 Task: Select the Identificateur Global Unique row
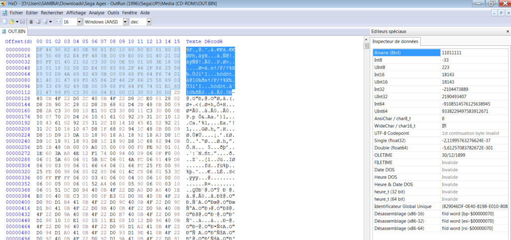pyautogui.click(x=441, y=207)
